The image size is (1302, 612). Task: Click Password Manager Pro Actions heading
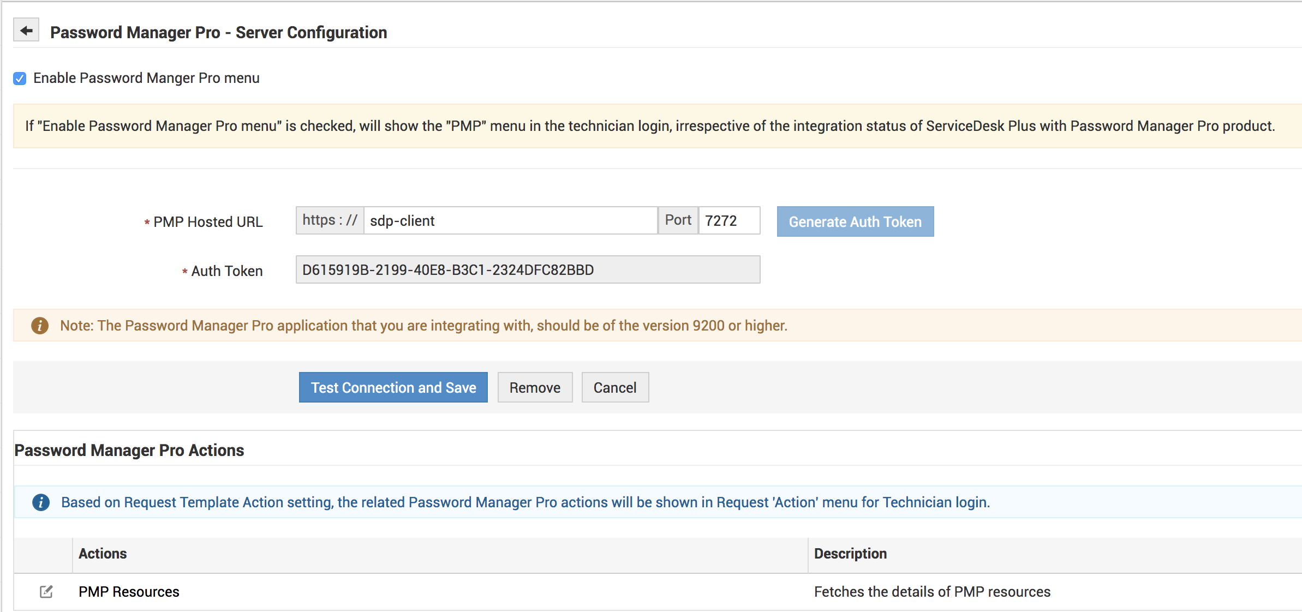[129, 450]
